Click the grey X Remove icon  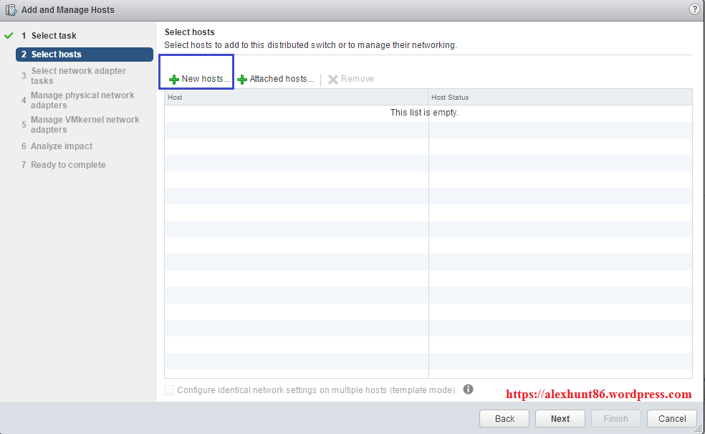333,80
